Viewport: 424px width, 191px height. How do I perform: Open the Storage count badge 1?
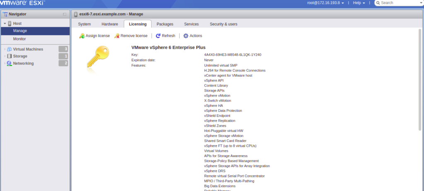click(63, 56)
